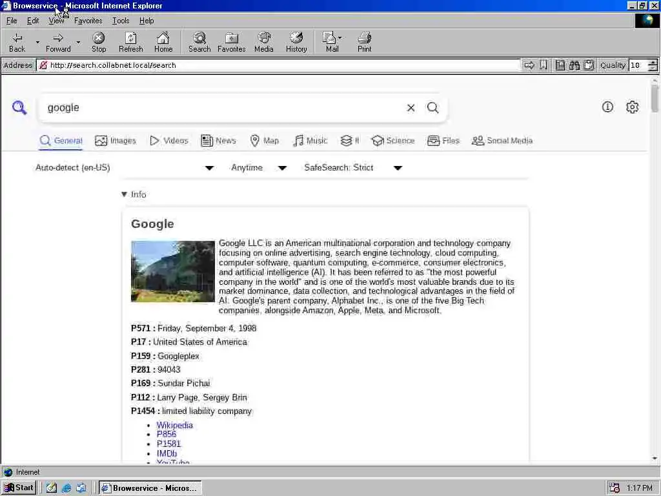
Task: Open the Favorites toolbar button
Action: click(x=232, y=42)
